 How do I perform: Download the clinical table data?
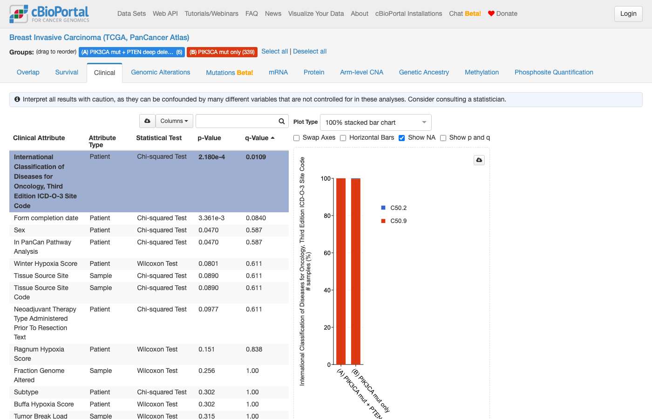coord(147,121)
